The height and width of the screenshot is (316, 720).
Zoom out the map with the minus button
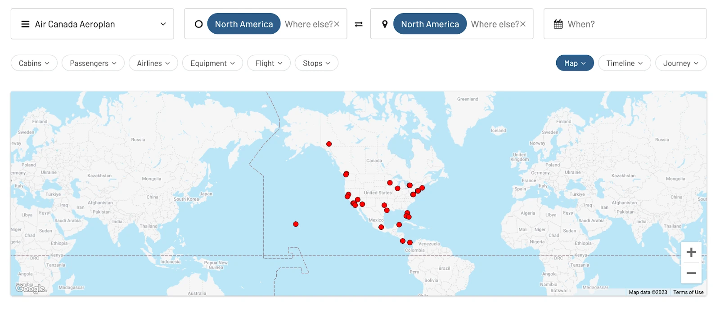691,273
